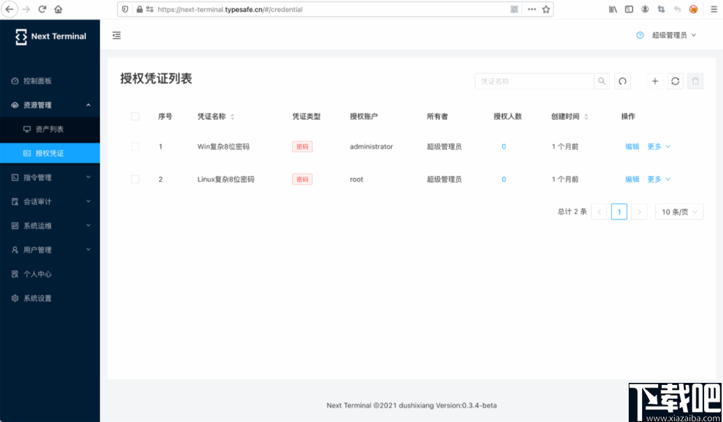Click inside the 凭证名称 search input

pos(534,81)
